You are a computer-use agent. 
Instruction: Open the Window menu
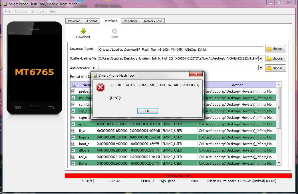click(38, 11)
